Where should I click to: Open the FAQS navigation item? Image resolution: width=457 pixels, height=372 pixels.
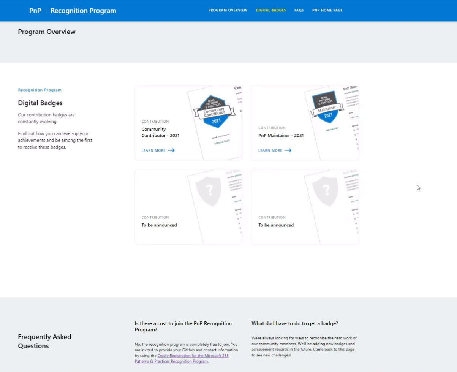[x=299, y=10]
